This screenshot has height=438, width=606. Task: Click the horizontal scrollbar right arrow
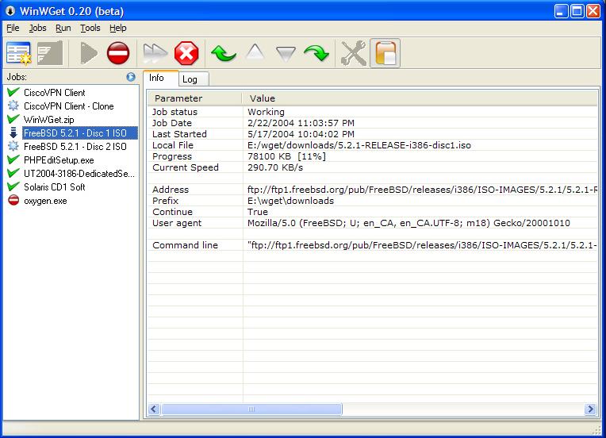pos(590,409)
